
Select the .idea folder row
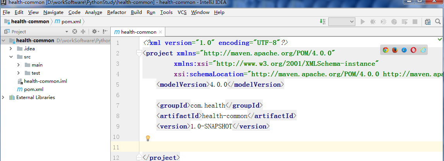55,49
